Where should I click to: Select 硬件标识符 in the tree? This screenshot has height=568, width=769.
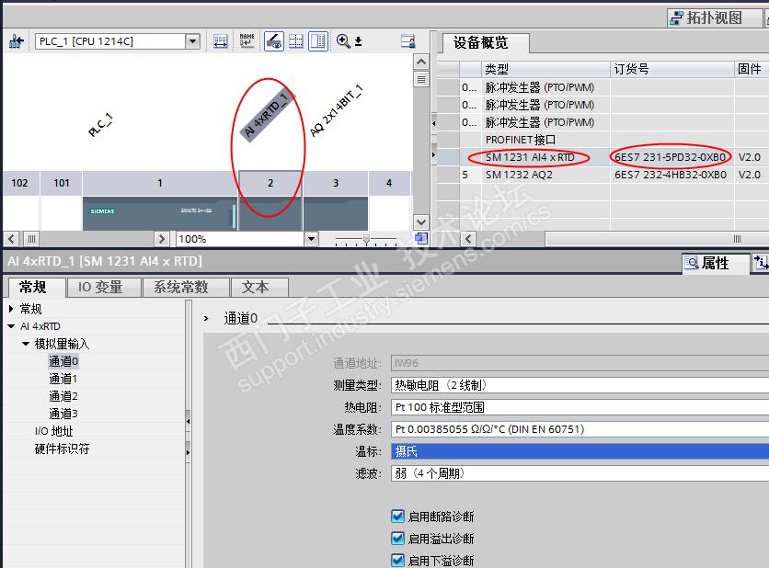tap(62, 449)
